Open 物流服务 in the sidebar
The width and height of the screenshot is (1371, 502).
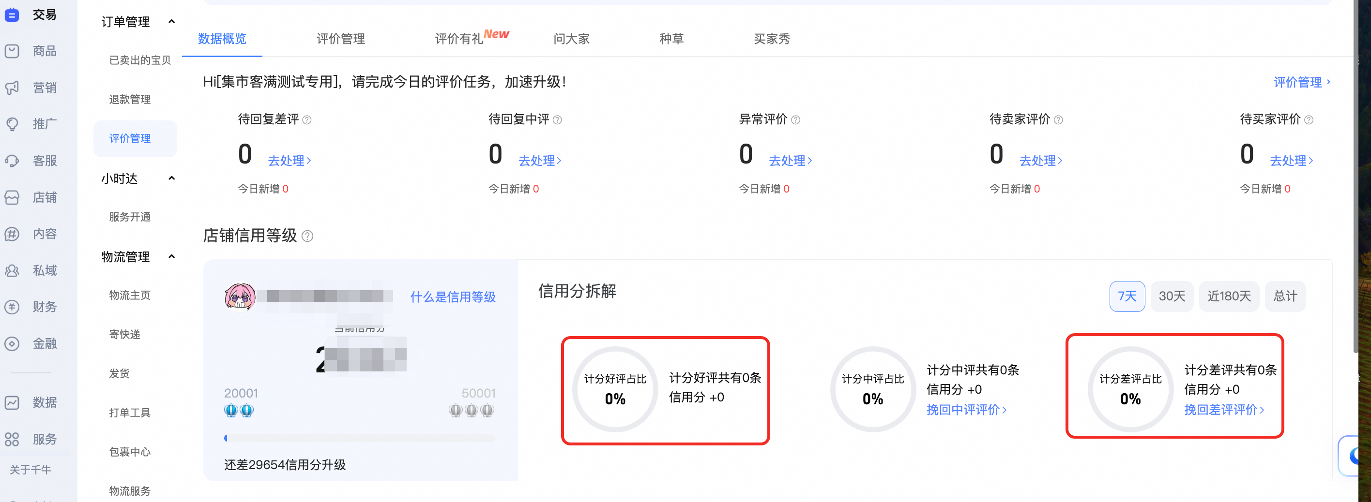[130, 491]
